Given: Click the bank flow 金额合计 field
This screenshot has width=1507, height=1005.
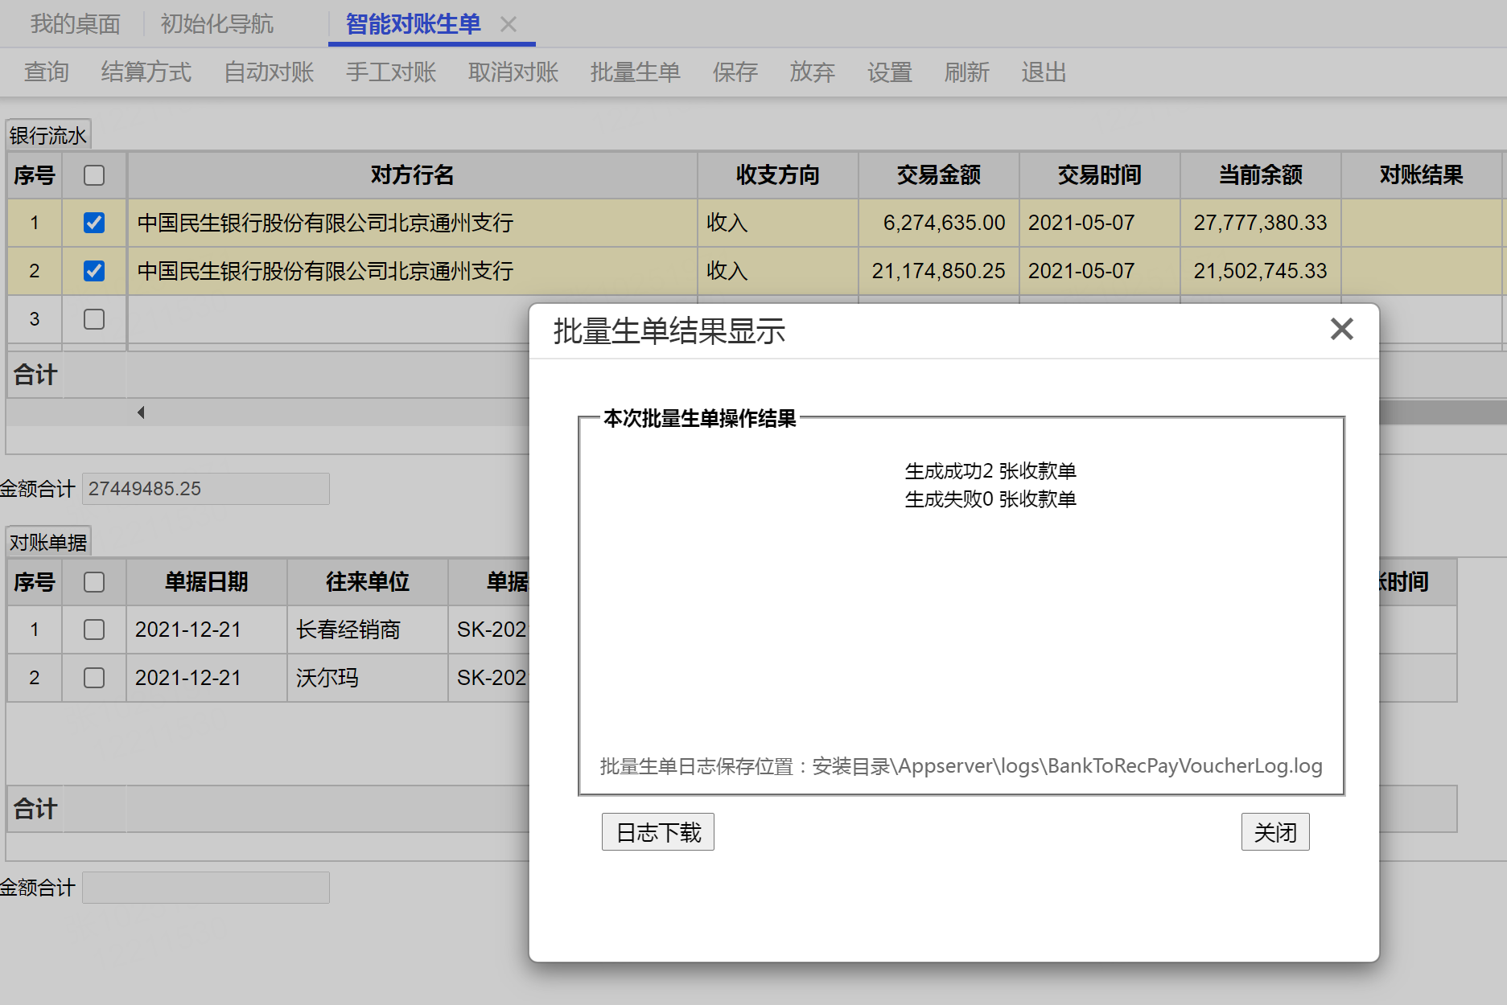Looking at the screenshot, I should click(205, 489).
